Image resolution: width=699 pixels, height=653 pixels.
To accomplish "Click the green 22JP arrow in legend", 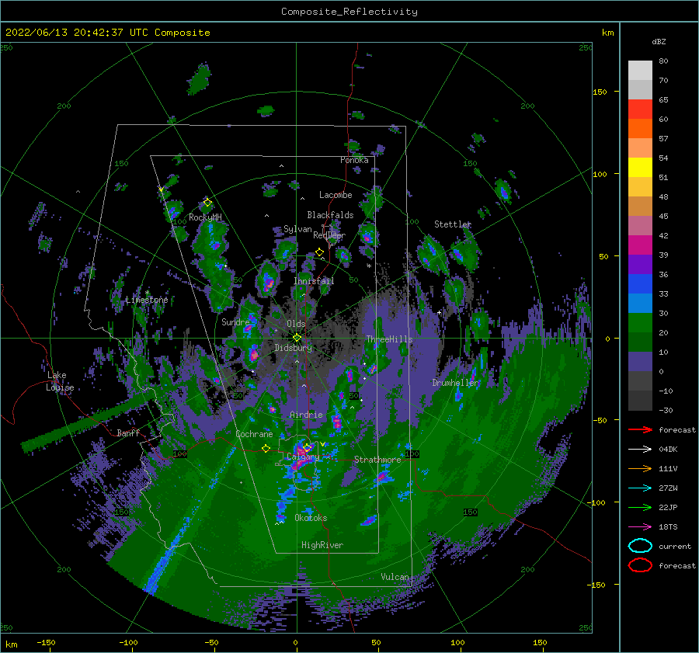I will point(640,507).
